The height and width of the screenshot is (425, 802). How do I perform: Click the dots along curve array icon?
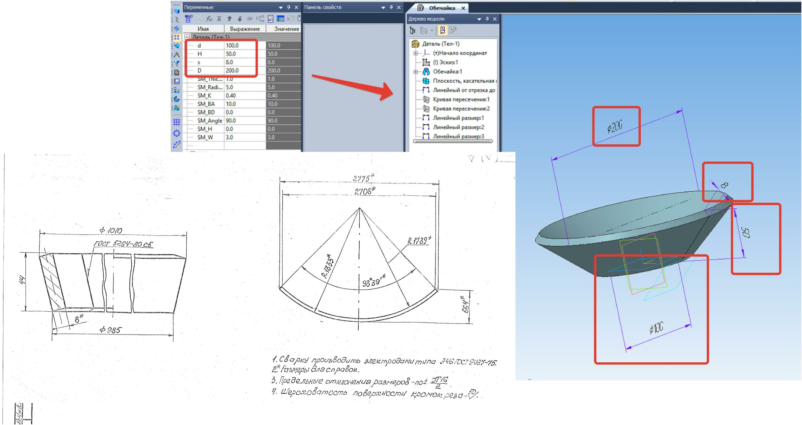pyautogui.click(x=177, y=145)
